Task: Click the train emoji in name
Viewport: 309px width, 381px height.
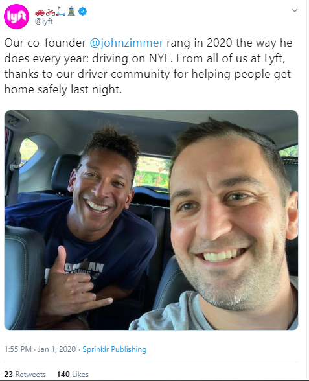Action: (71, 12)
